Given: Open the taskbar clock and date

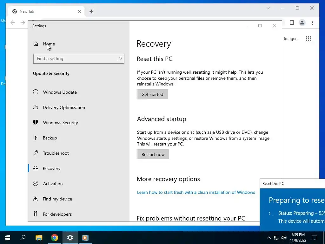Looking at the screenshot, I should coord(298,238).
